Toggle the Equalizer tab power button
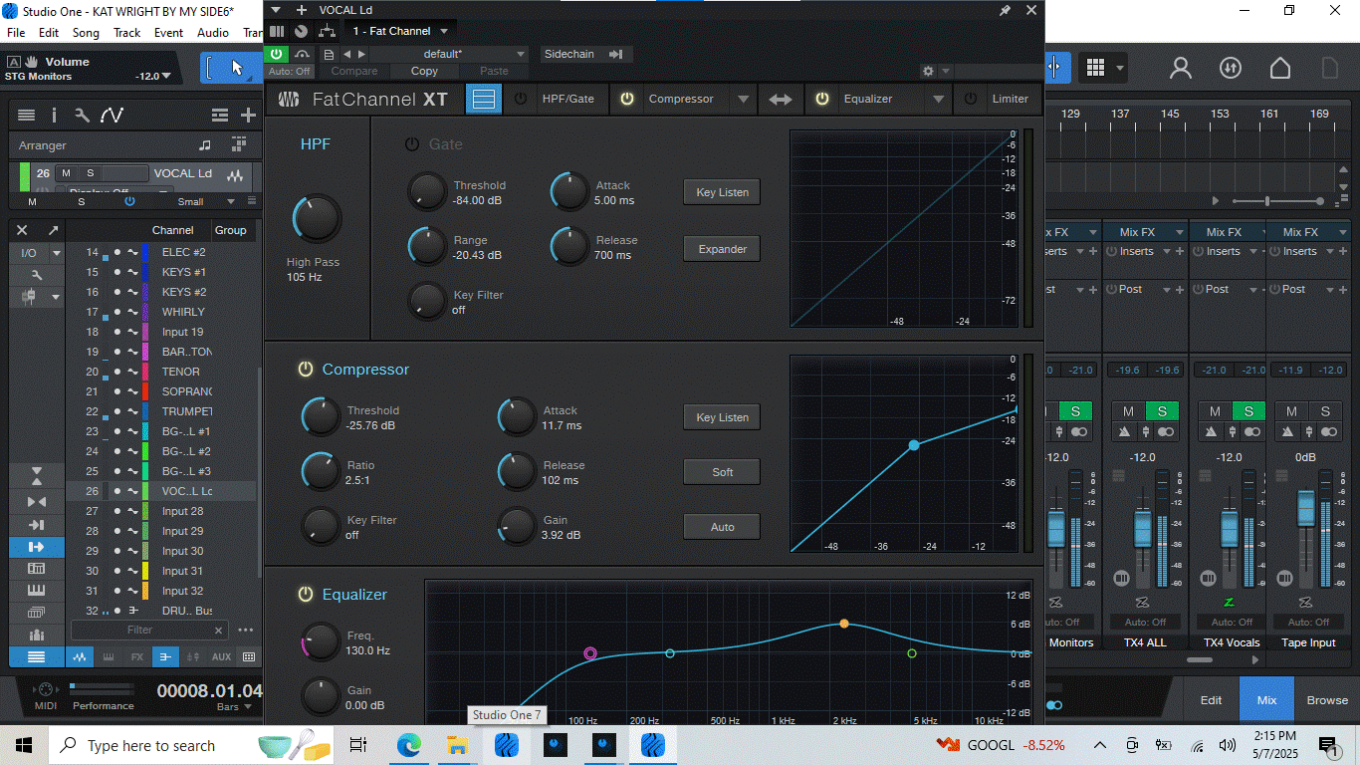1360x765 pixels. click(822, 100)
